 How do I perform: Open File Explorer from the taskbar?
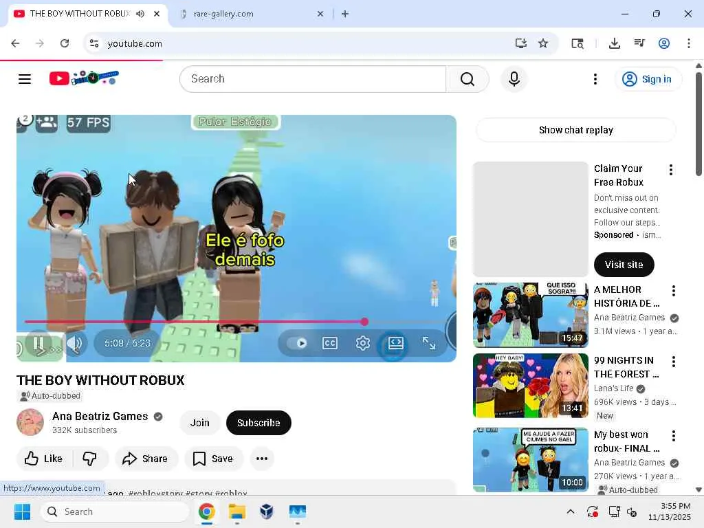point(237,511)
